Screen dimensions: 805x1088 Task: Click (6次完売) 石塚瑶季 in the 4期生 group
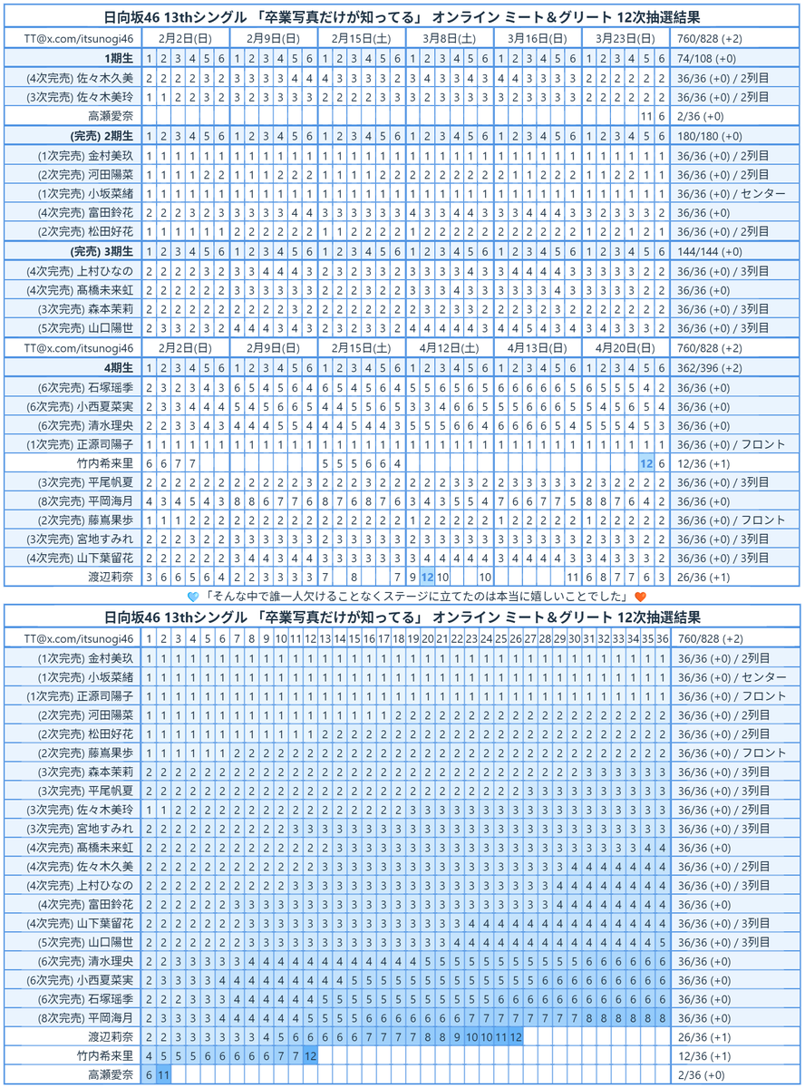(86, 386)
